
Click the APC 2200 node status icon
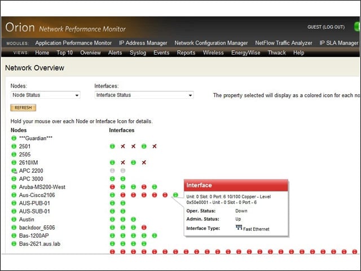[14, 171]
